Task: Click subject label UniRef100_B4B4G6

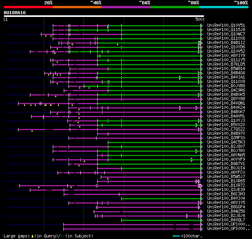Action: tap(226, 73)
